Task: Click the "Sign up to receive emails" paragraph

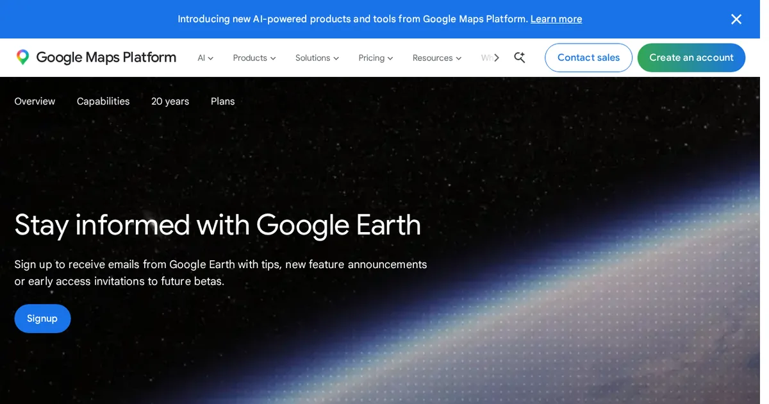Action: pos(220,273)
